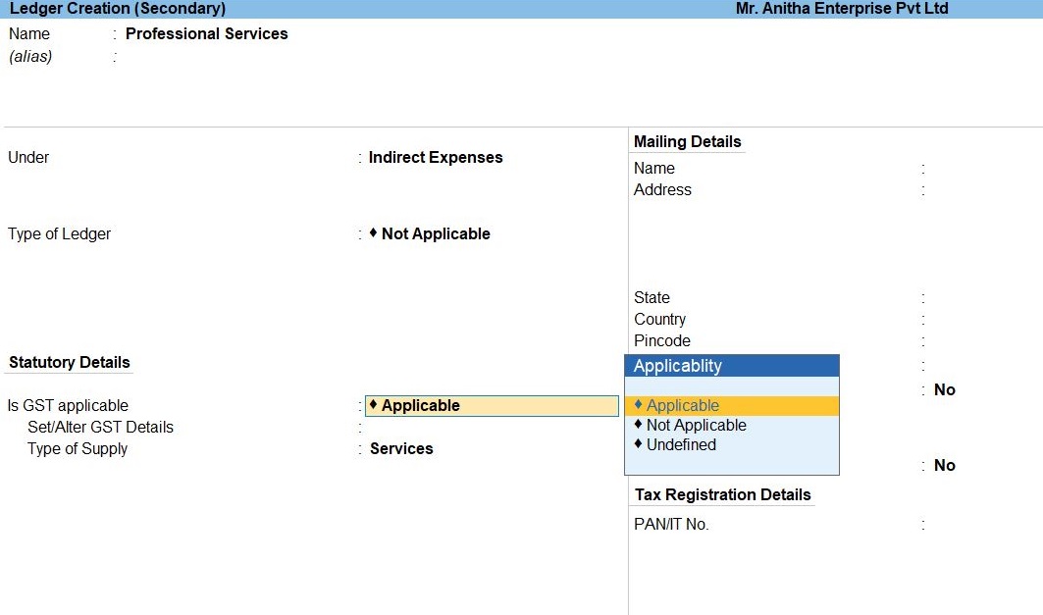1043x615 pixels.
Task: Click the Mr. Anitha Enterprise company name
Action: tap(841, 9)
